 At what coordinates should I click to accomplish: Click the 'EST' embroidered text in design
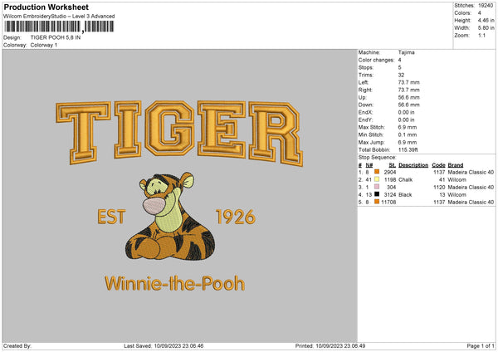(x=111, y=217)
